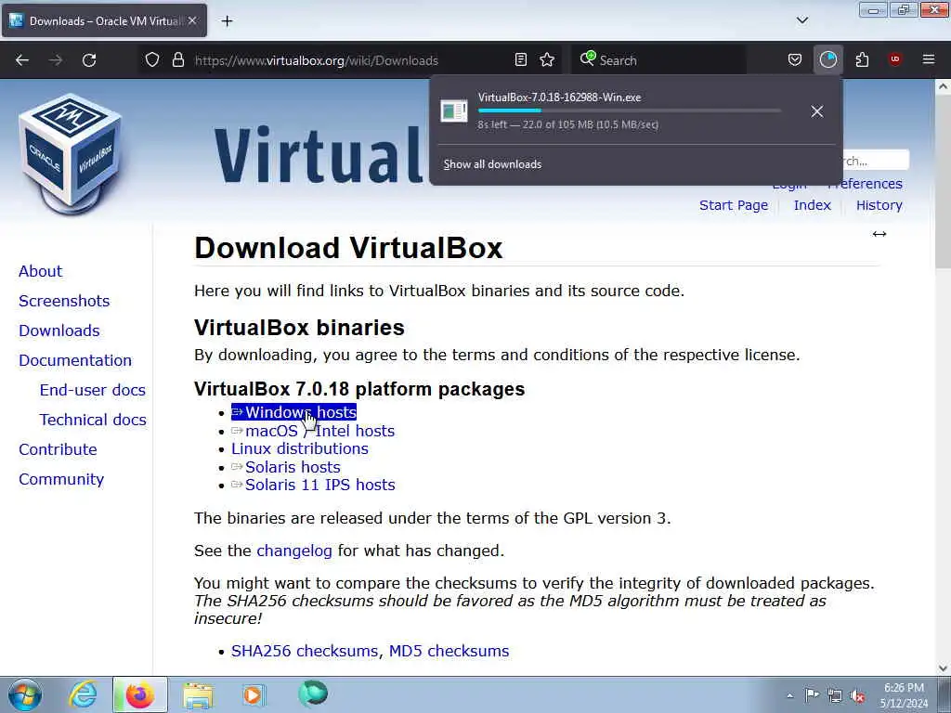Open the Index link

812,205
